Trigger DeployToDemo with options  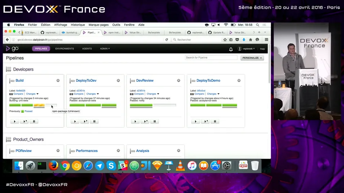coord(205,121)
